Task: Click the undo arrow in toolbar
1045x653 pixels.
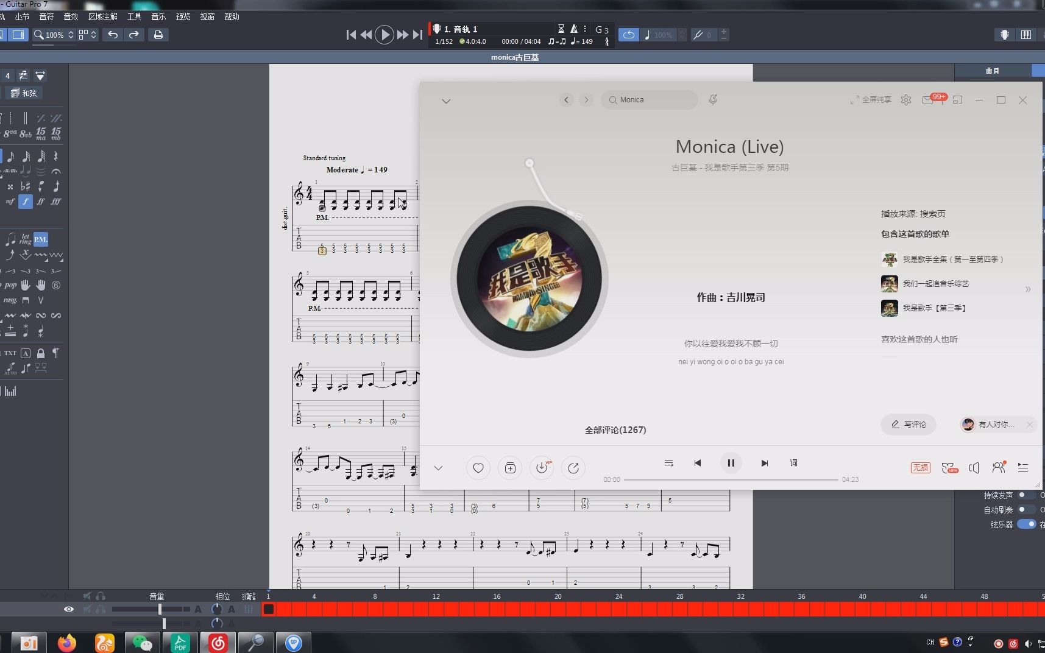Action: pyautogui.click(x=113, y=35)
